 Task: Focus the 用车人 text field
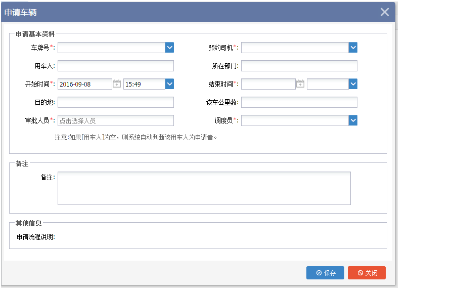pyautogui.click(x=116, y=66)
